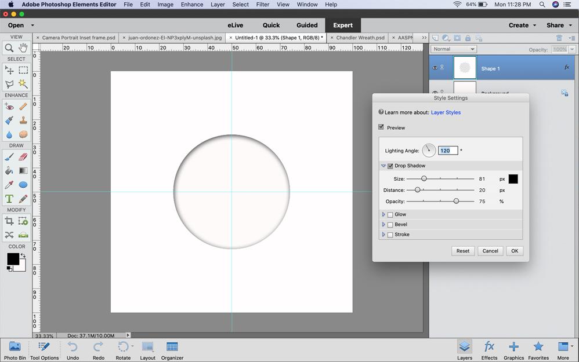This screenshot has height=362, width=579.
Task: Select the Eraser tool
Action: click(23, 157)
